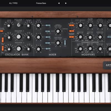111x111 pixels.
Task: Click the Oscillator 2 mixer volume knob
Action: 38,37
